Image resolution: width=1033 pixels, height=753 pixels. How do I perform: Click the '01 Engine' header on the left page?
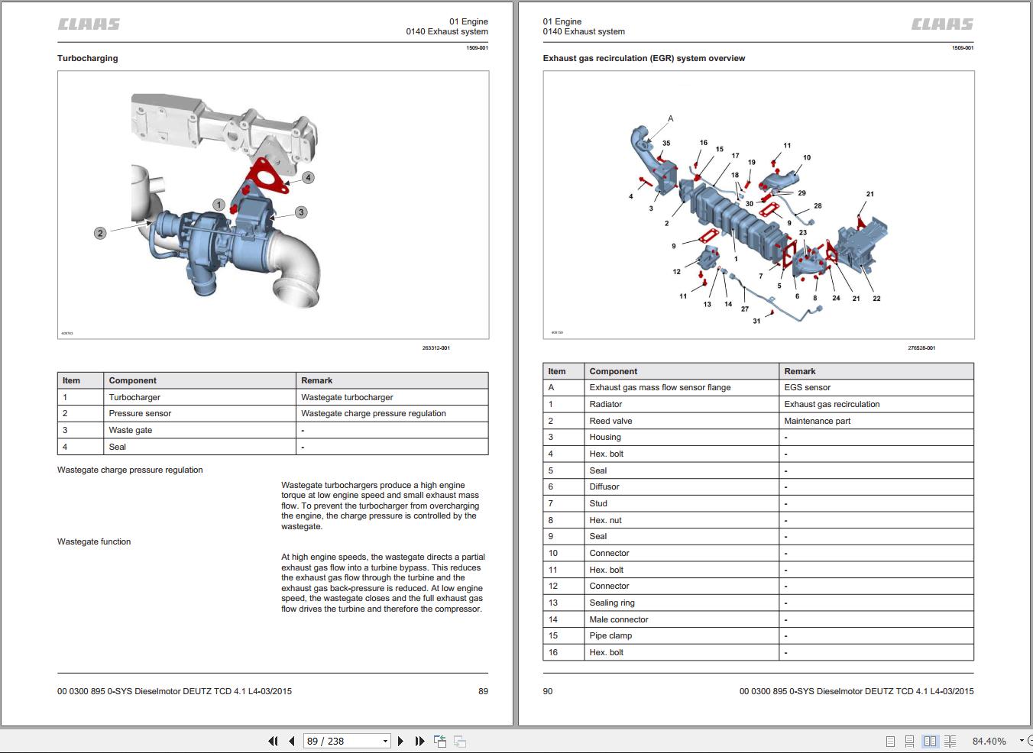click(x=468, y=21)
